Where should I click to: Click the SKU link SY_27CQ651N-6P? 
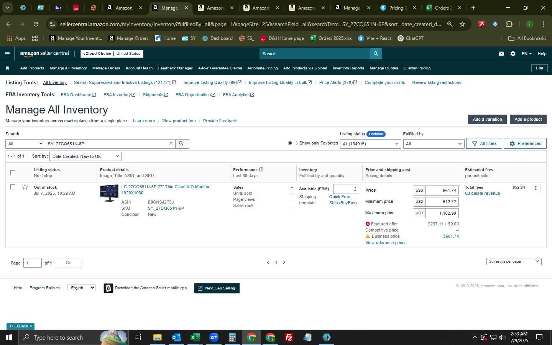[166, 209]
